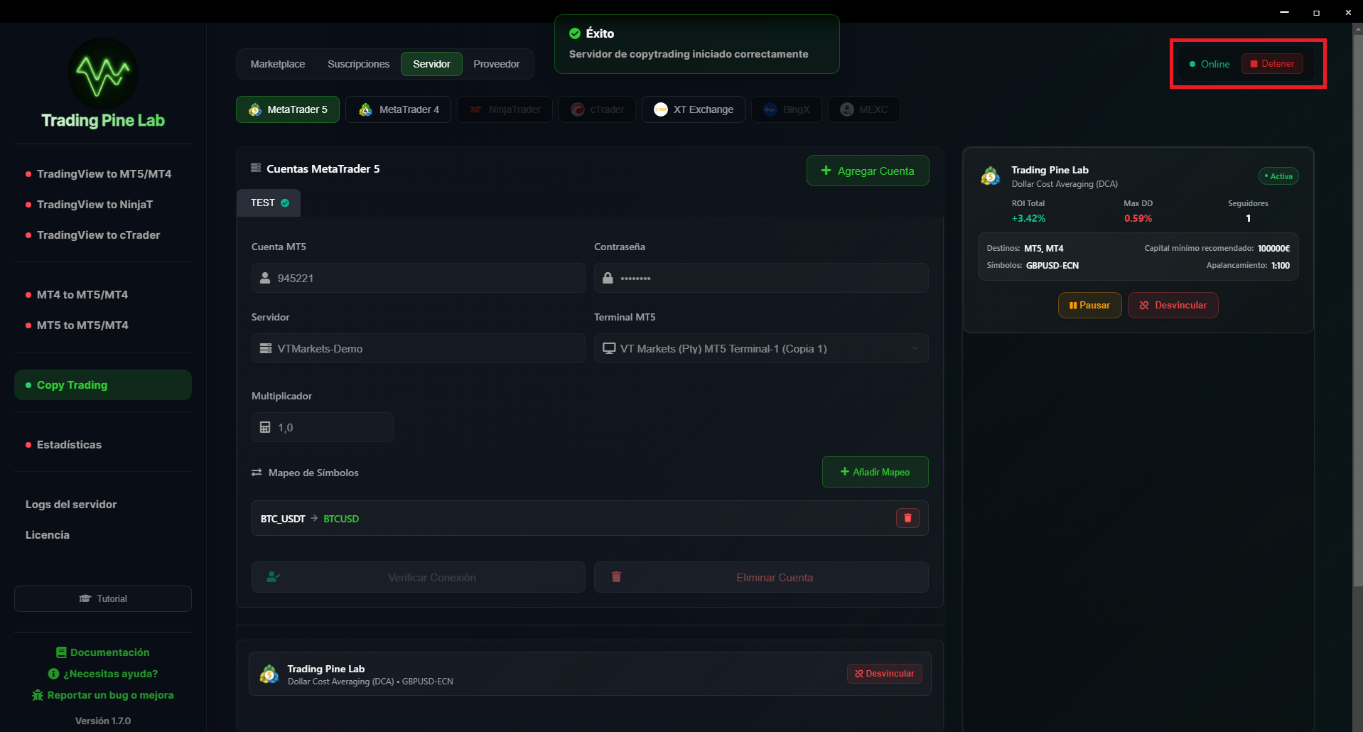
Task: Click the Multiplicador input field
Action: click(x=323, y=427)
